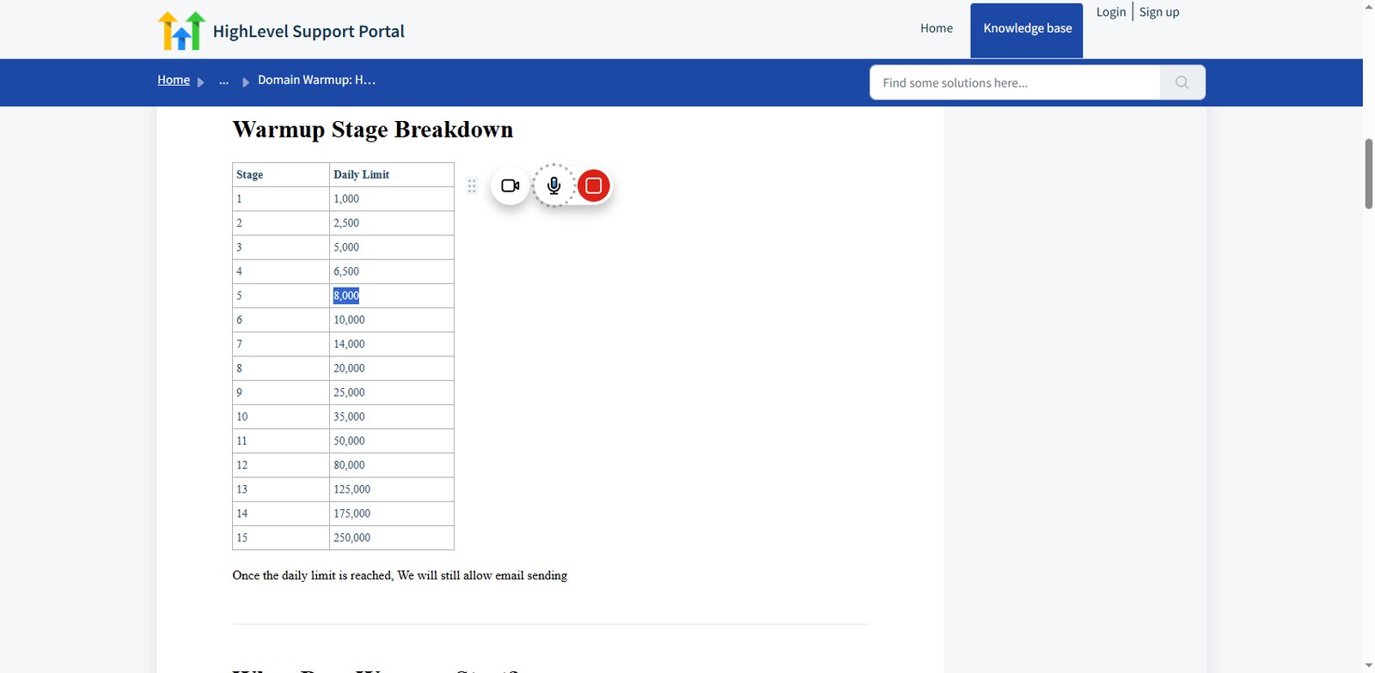
Task: Grab the recording widget drag handle
Action: [x=472, y=185]
